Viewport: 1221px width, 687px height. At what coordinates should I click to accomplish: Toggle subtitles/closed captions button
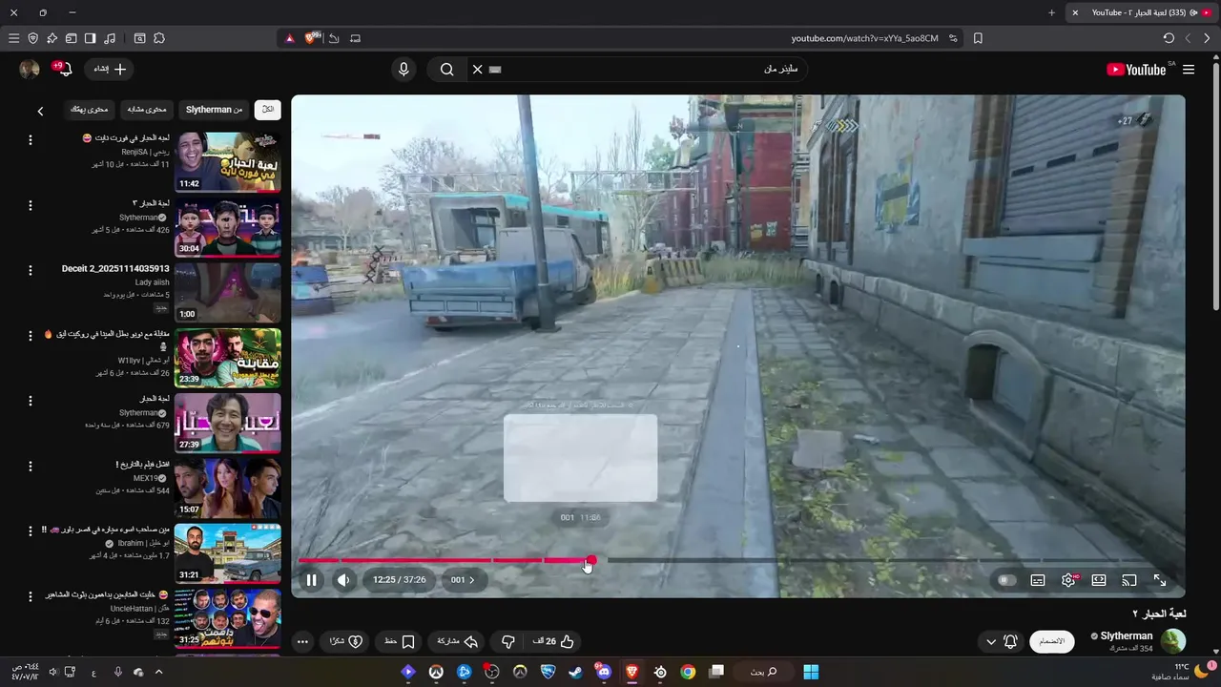[x=1038, y=580]
